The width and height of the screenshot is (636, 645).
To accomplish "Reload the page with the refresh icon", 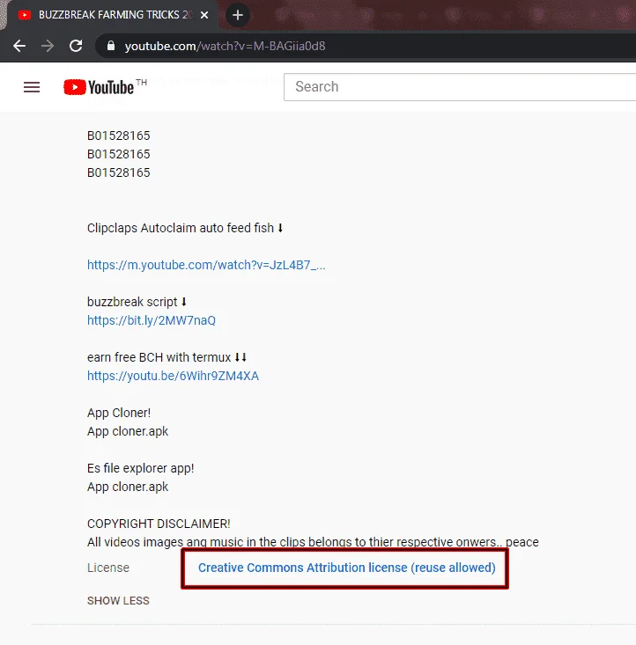I will 76,46.
